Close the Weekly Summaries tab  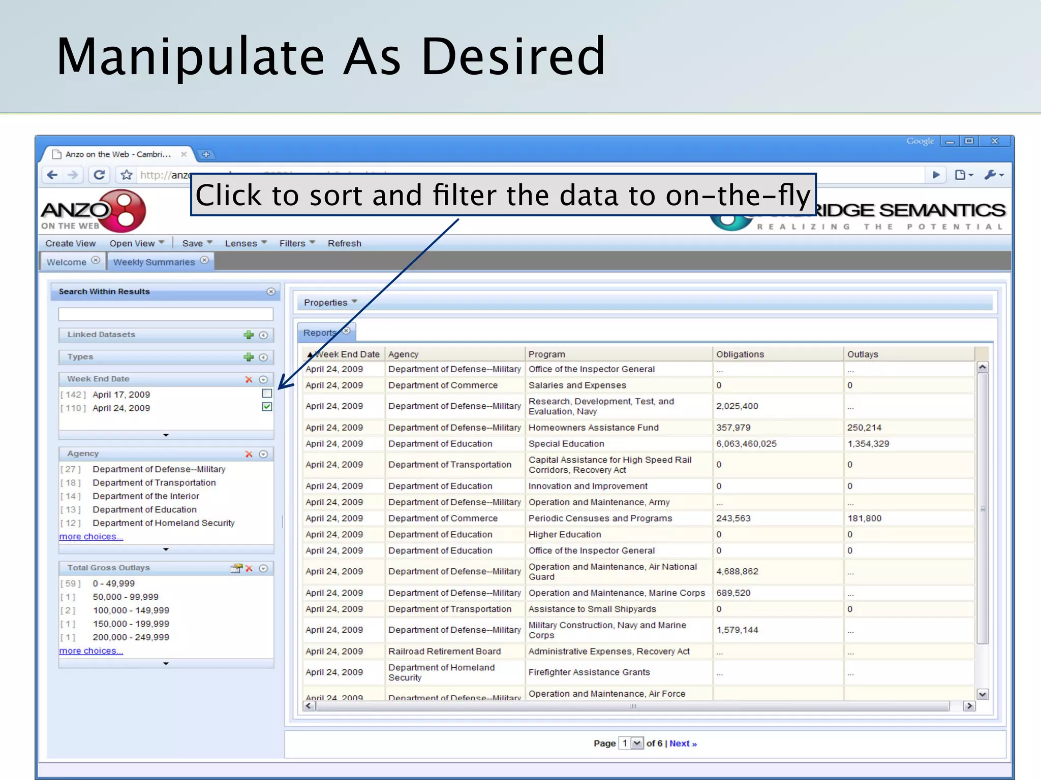(204, 261)
